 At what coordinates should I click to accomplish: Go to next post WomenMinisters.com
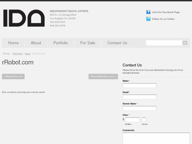pyautogui.click(x=103, y=76)
